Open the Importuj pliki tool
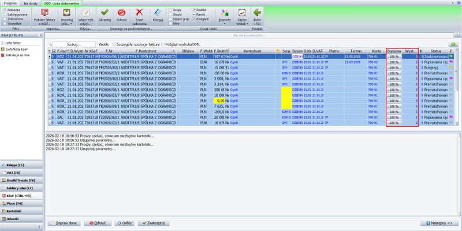462x231 pixels. pos(66,17)
